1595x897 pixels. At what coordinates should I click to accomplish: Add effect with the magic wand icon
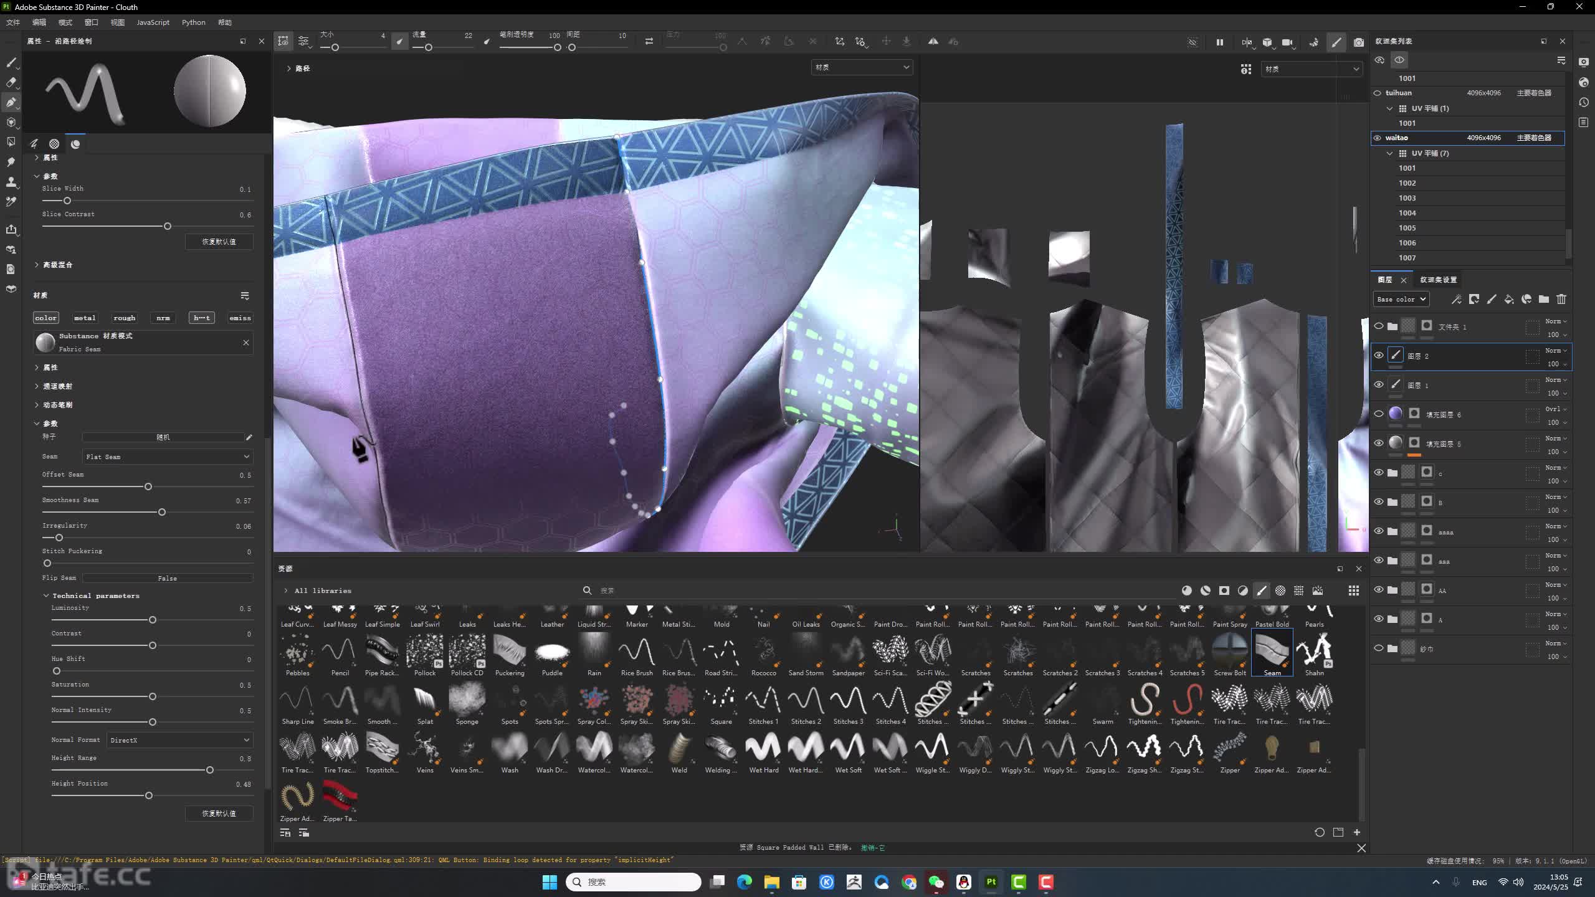point(1457,300)
